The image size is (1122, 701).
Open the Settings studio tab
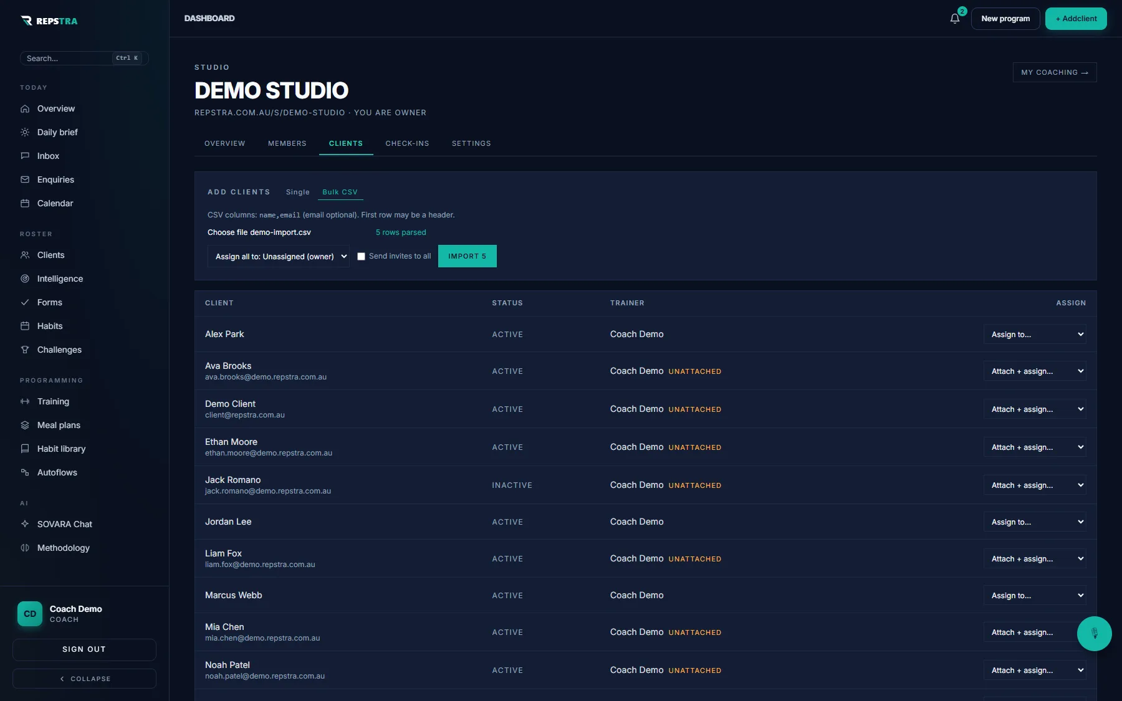click(x=471, y=143)
